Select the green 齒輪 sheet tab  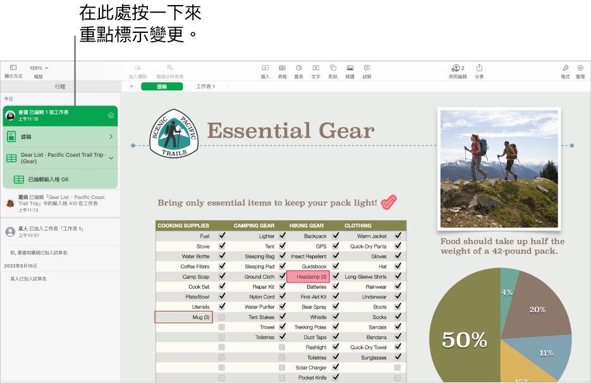[x=162, y=87]
